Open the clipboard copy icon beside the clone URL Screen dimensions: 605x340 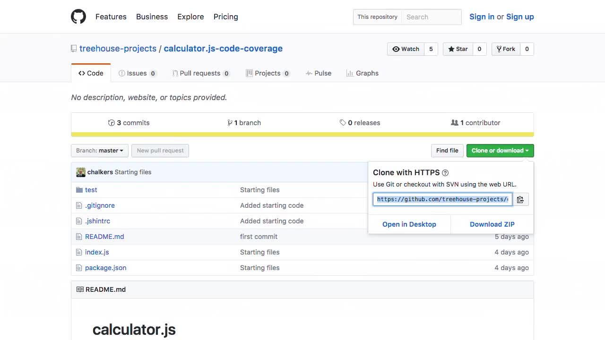pyautogui.click(x=520, y=199)
